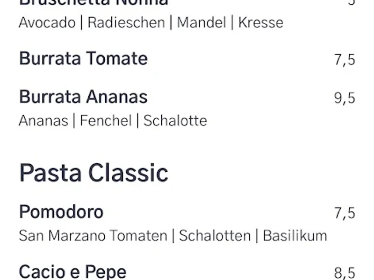Click the San Marzano Tomaten ingredient

[93, 236]
